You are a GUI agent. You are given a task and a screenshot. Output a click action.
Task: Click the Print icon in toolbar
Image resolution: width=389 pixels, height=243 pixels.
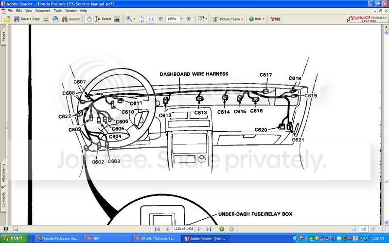point(46,19)
